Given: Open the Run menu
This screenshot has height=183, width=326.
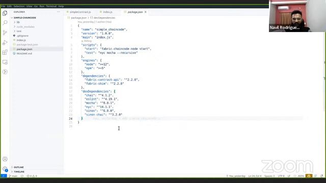Looking at the screenshot, I should pyautogui.click(x=42, y=6).
